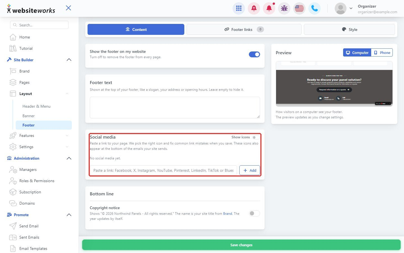Screen dimensions: 404x253
Task: Expand the Settings submenu chevron
Action: pyautogui.click(x=67, y=147)
